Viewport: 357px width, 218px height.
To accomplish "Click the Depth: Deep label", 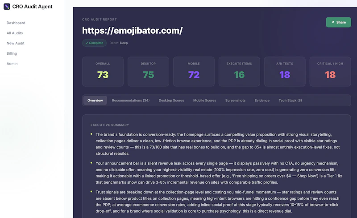I will pos(119,43).
